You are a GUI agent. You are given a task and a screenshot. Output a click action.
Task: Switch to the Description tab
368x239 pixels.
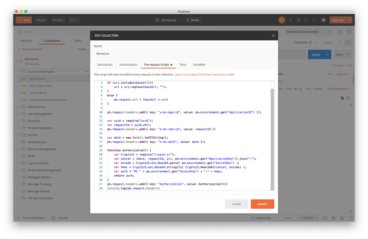tap(105, 65)
